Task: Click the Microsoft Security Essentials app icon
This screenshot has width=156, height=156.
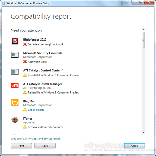Action: click(x=15, y=55)
